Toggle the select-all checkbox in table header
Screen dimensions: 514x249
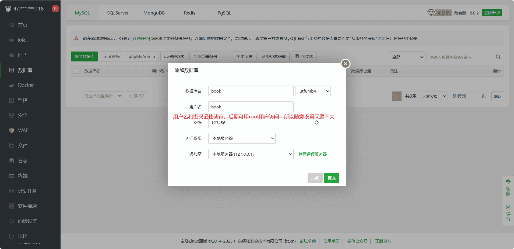click(x=76, y=71)
